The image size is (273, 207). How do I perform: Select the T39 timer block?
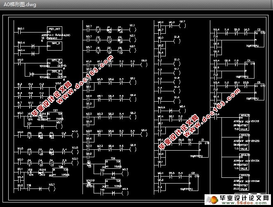point(113,164)
